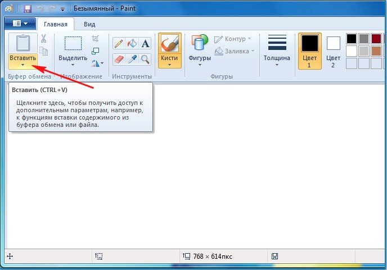Pick the brown palette swatch
Screen dimensions: 387x270
click(376, 51)
